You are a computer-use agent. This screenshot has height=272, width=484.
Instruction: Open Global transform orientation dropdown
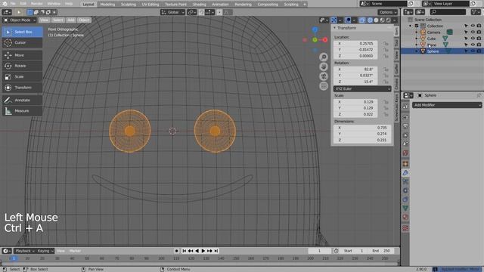pos(172,12)
